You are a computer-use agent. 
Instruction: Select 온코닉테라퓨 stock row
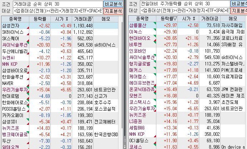(x=187, y=89)
